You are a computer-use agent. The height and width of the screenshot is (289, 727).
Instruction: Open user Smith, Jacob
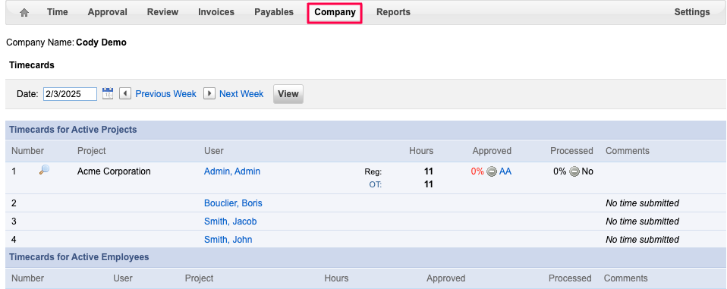[x=231, y=221]
